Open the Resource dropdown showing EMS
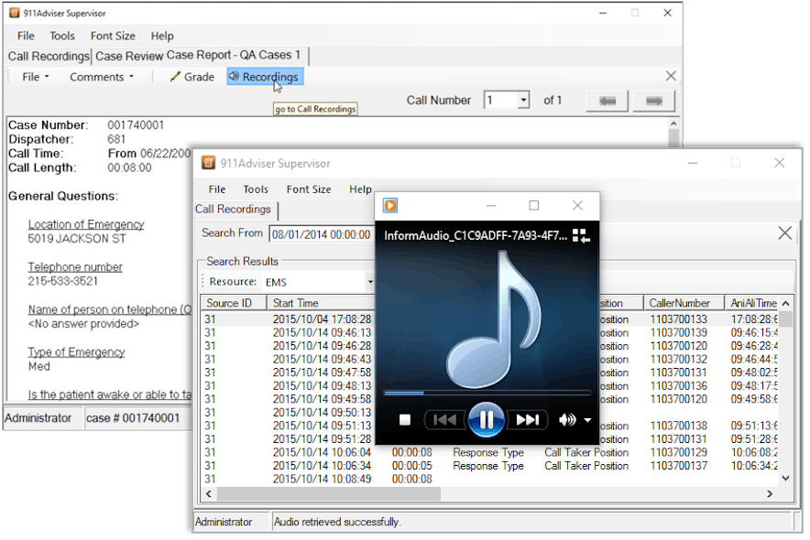 370,281
